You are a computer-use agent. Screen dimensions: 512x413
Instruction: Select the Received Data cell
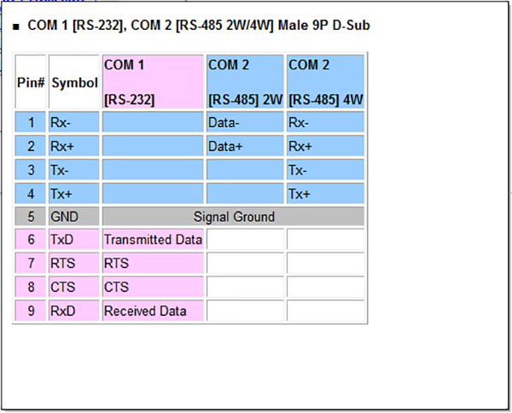click(153, 311)
